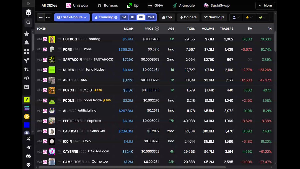Switch to the All DEXes tab
300x169 pixels.
49,5
